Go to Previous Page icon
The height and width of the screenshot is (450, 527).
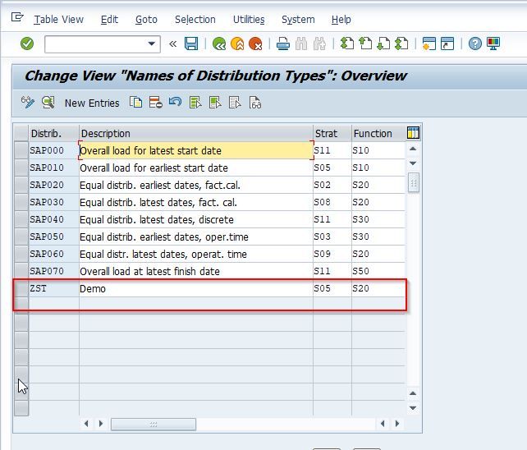[365, 44]
